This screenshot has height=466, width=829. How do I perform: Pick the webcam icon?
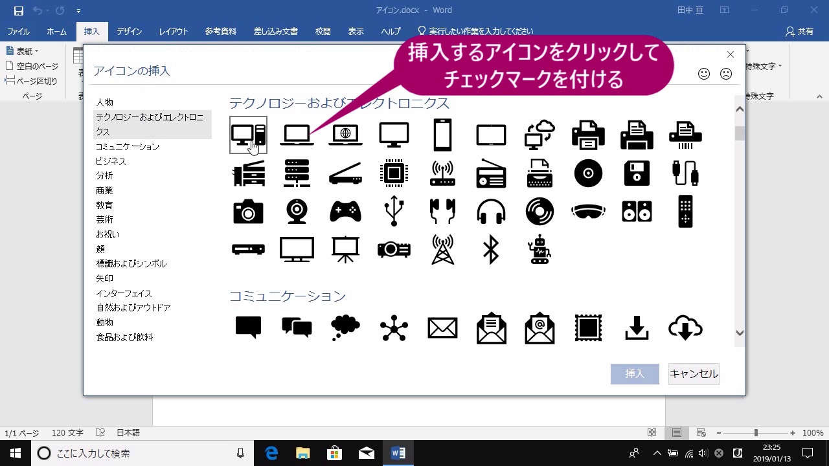[x=297, y=212]
